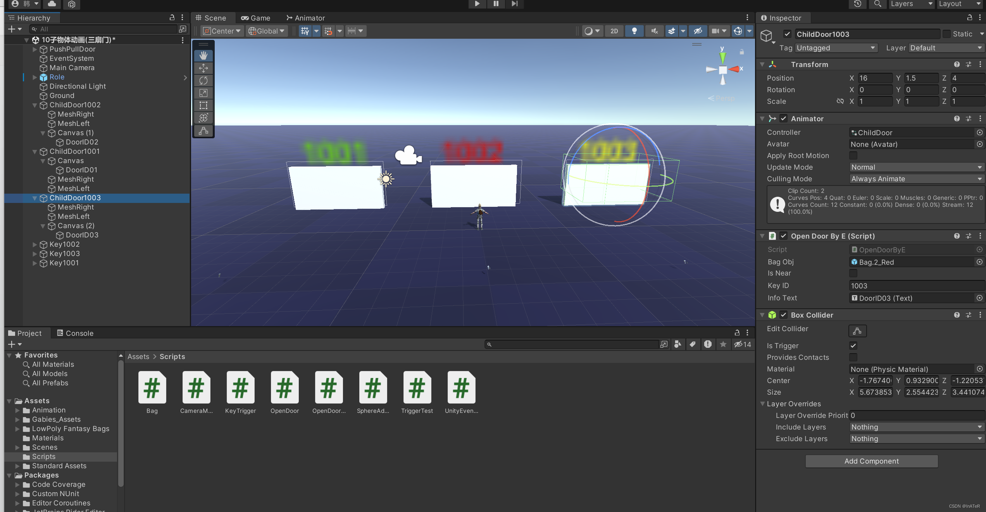Click the Edit Collider button icon

(857, 331)
